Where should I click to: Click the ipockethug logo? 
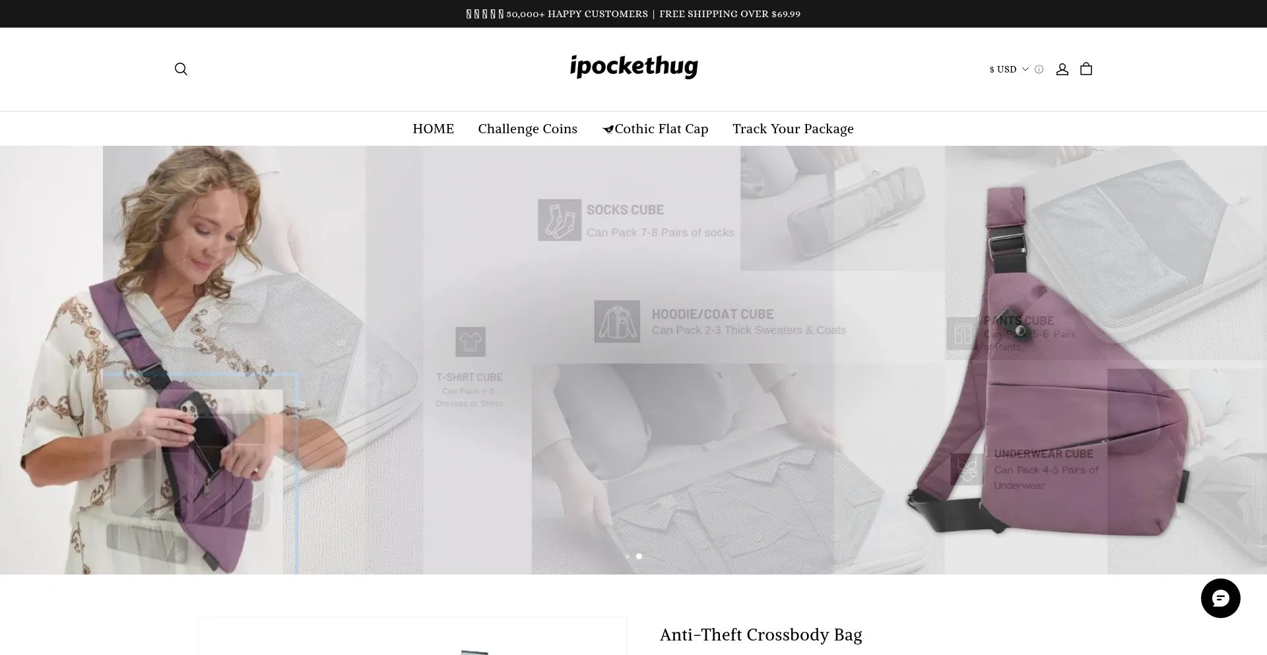(633, 67)
